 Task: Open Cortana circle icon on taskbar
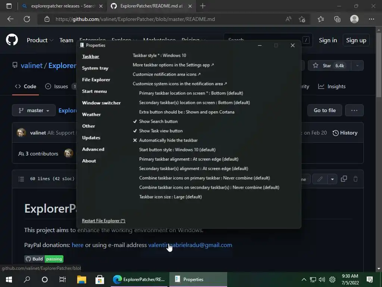45,280
